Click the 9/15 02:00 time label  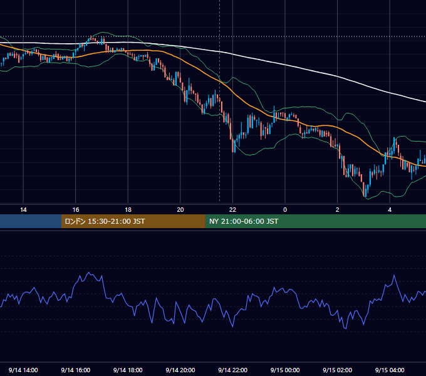tap(338, 370)
